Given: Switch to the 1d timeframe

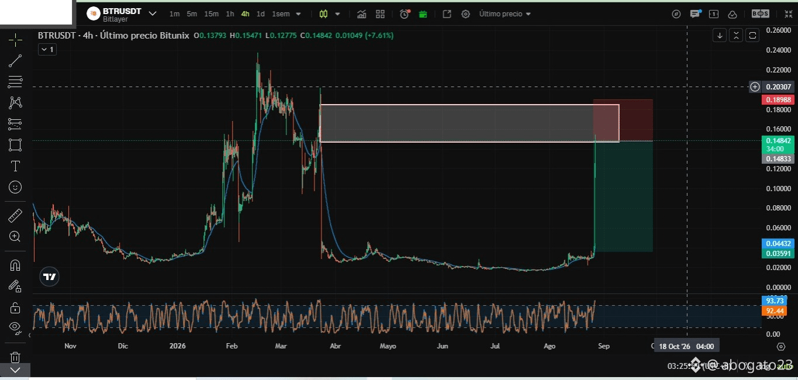Looking at the screenshot, I should click(x=261, y=14).
